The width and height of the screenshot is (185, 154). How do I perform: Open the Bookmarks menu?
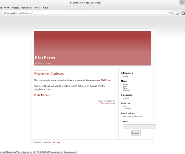(27, 8)
